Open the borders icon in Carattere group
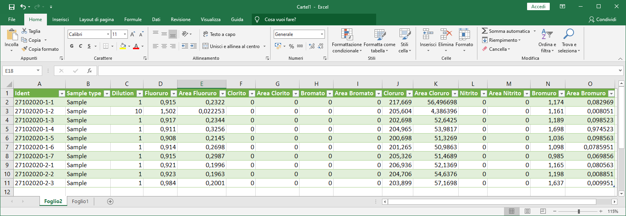Viewport: 626px width, 216px height. (106, 46)
